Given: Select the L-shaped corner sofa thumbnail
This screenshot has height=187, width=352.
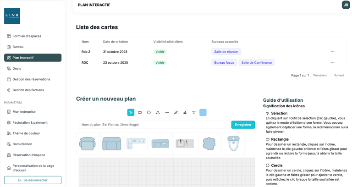Looking at the screenshot, I should tap(136, 143).
